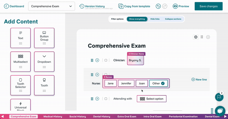
Task: Select the Joan nurse button
Action: click(142, 83)
